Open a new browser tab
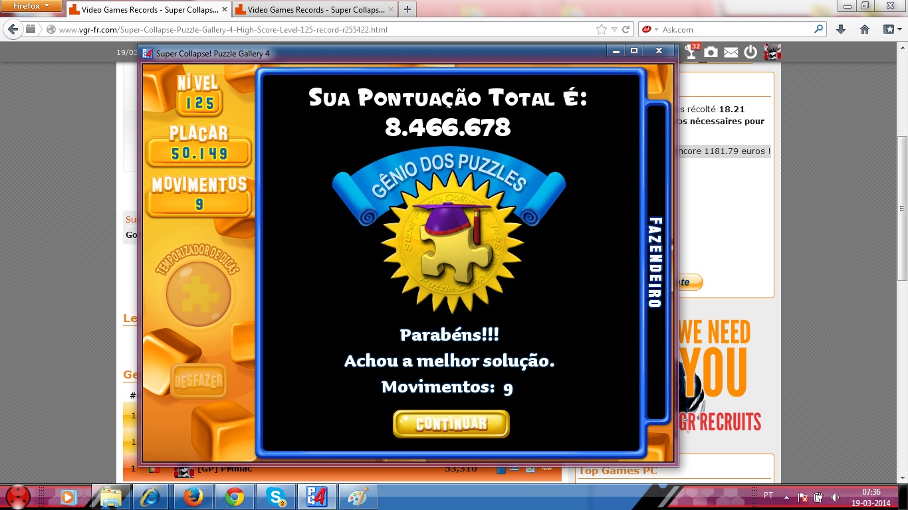 pyautogui.click(x=407, y=9)
